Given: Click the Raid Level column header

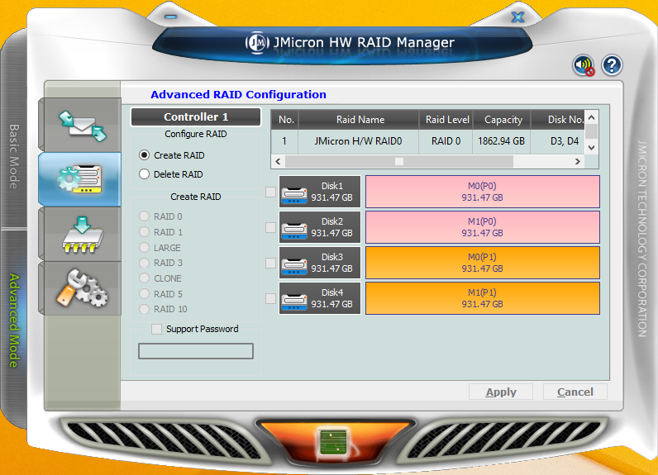Looking at the screenshot, I should [446, 120].
